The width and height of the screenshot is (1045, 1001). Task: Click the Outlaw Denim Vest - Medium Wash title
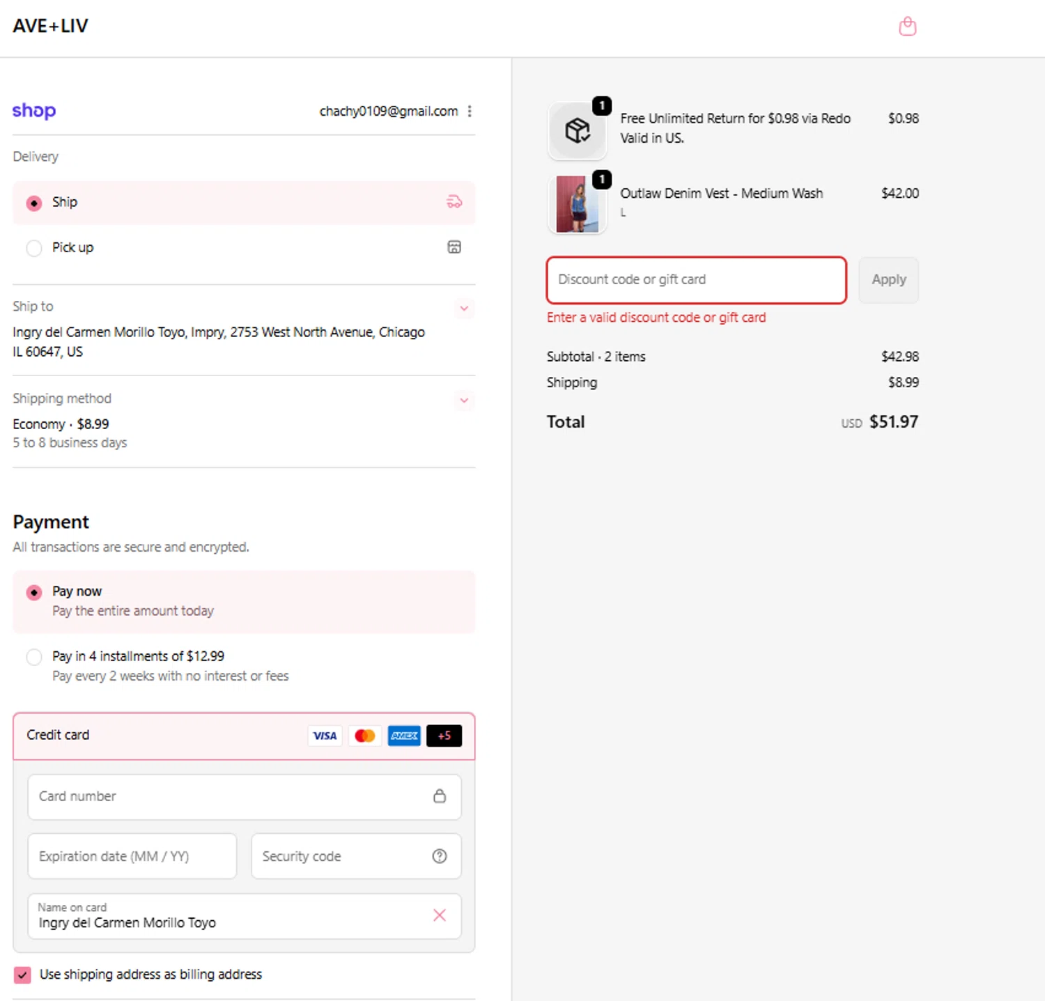(x=721, y=193)
